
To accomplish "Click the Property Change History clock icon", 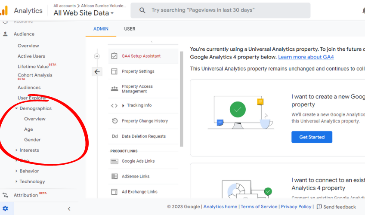I will (115, 121).
